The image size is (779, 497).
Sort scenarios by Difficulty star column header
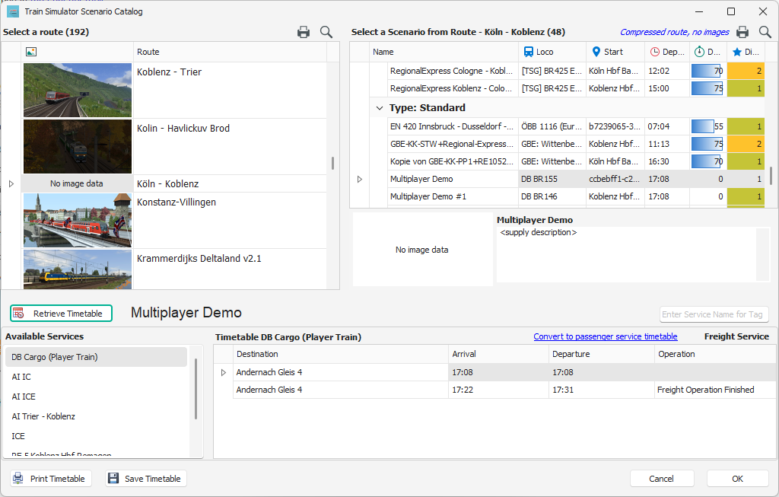coord(746,52)
